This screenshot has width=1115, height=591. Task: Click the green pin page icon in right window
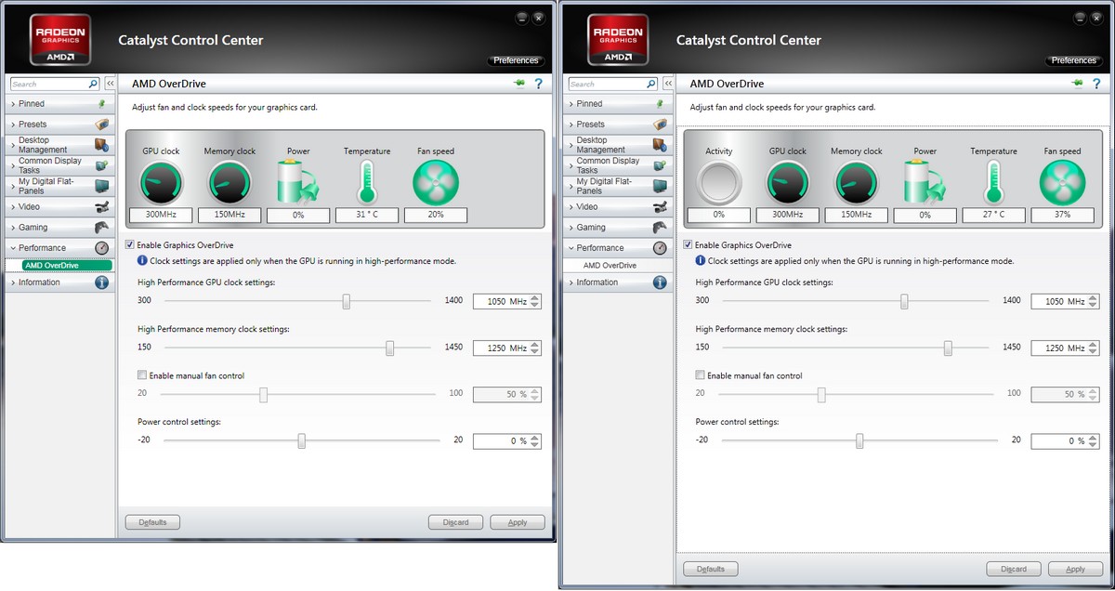1076,84
